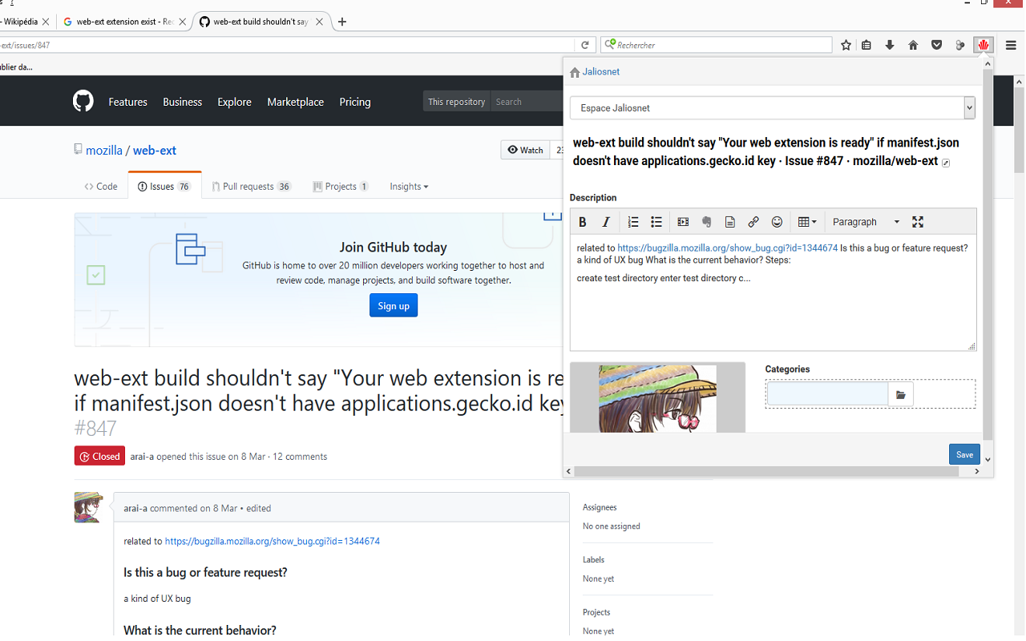Image resolution: width=1026 pixels, height=641 pixels.
Task: Switch editor to fullscreen mode
Action: 918,222
